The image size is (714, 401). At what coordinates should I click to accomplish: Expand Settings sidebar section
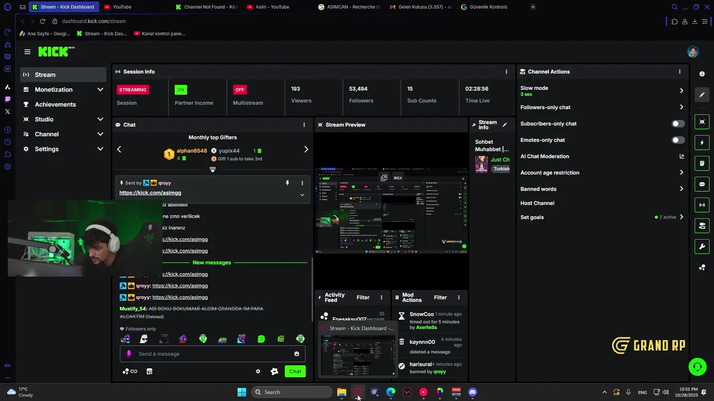(100, 149)
